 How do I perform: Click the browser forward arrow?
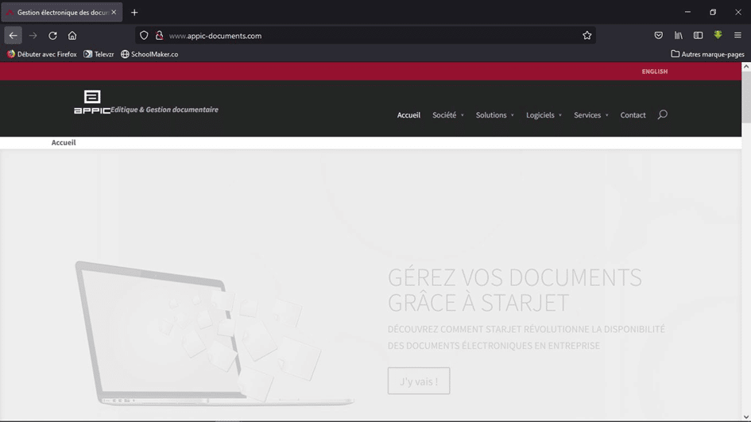pos(33,36)
